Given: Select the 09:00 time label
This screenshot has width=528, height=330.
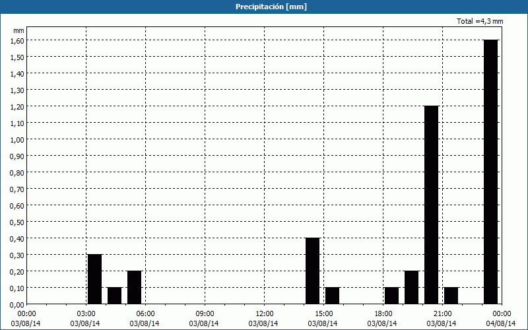Looking at the screenshot, I should [x=205, y=314].
